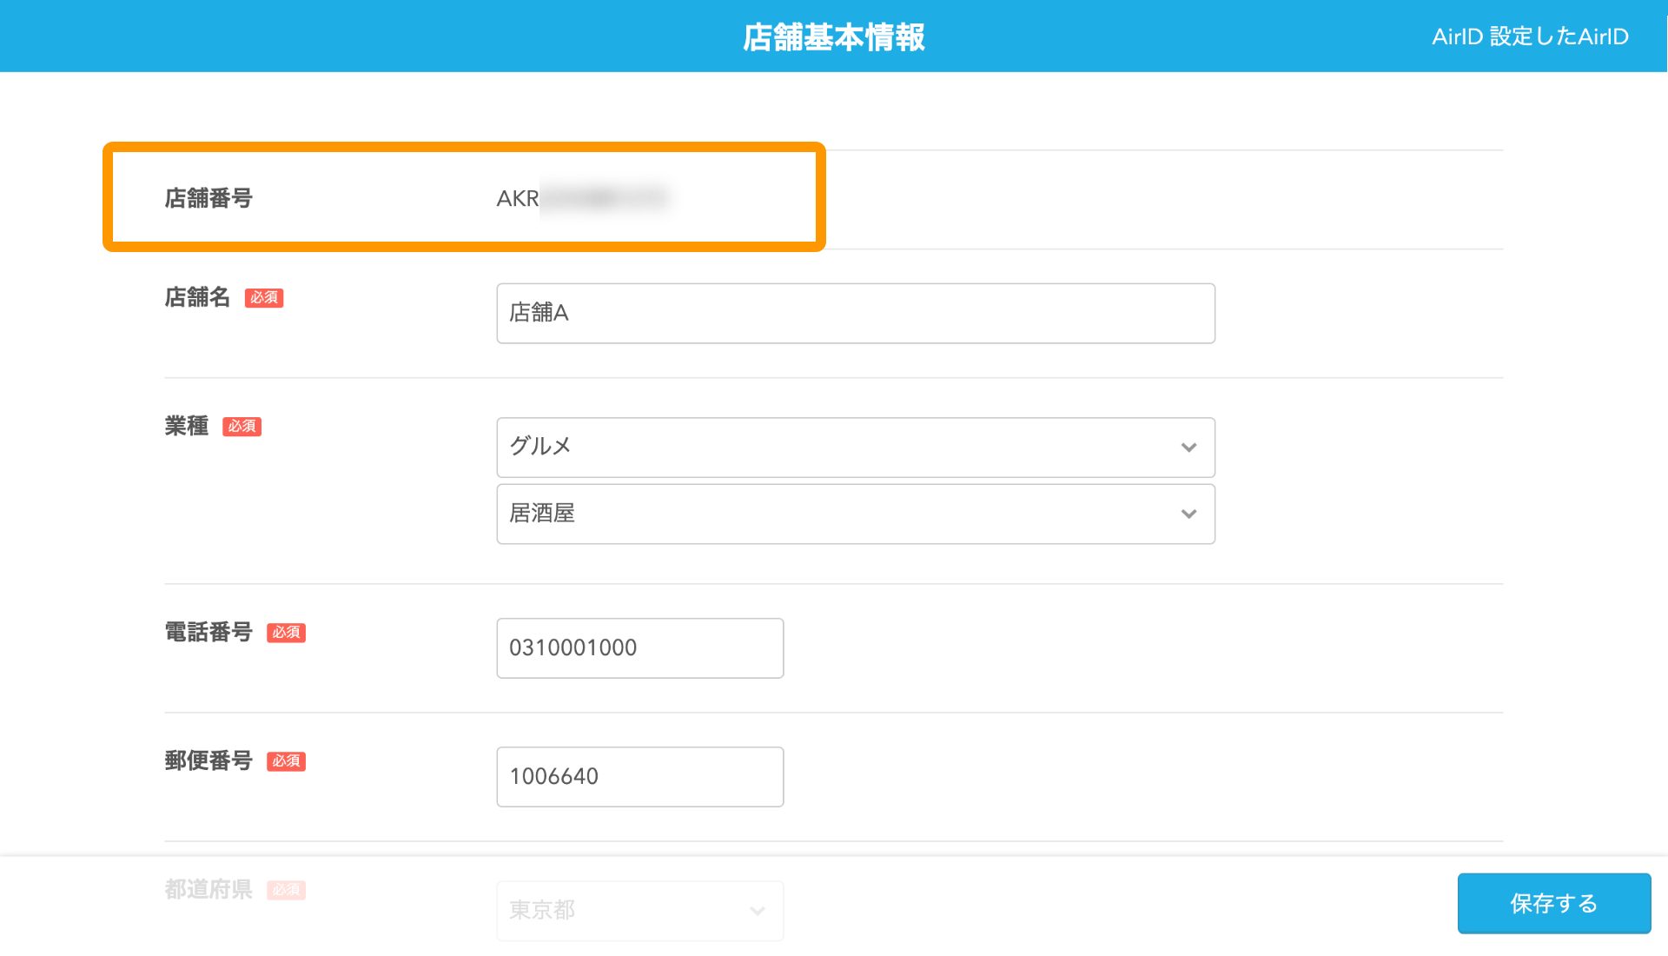The image size is (1668, 956).
Task: Click the chevron arrow on 居酒屋 selector
Action: click(x=1188, y=515)
